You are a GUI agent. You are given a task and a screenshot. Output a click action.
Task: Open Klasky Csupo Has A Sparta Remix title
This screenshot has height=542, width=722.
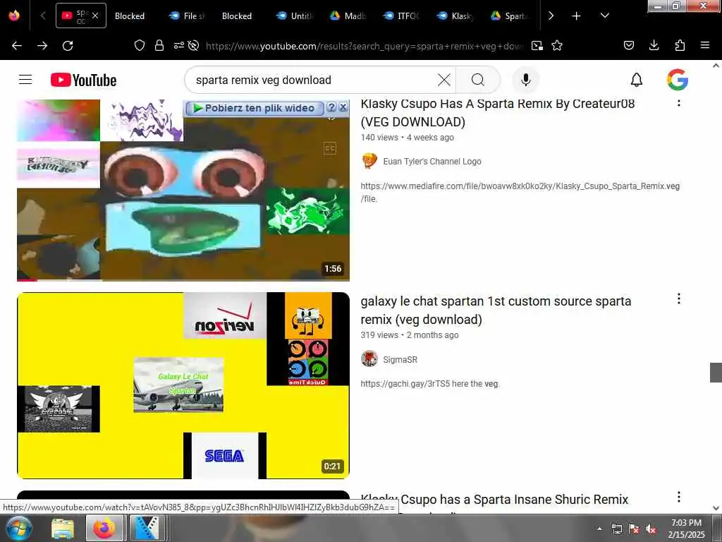tap(497, 112)
